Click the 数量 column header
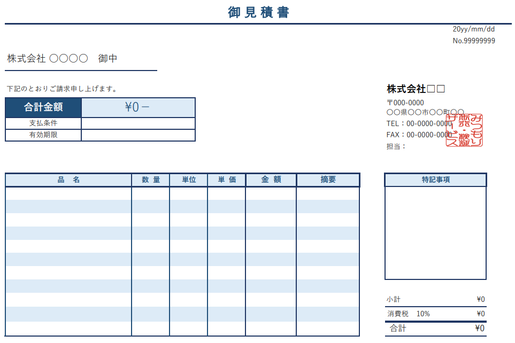515x343 pixels. pyautogui.click(x=151, y=180)
